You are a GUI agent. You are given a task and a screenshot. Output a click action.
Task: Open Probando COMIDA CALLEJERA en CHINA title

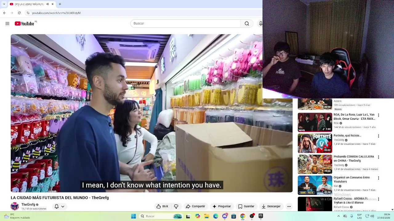tap(354, 159)
